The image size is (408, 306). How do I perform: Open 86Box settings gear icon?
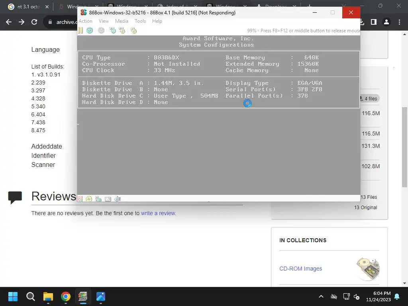pos(133,30)
